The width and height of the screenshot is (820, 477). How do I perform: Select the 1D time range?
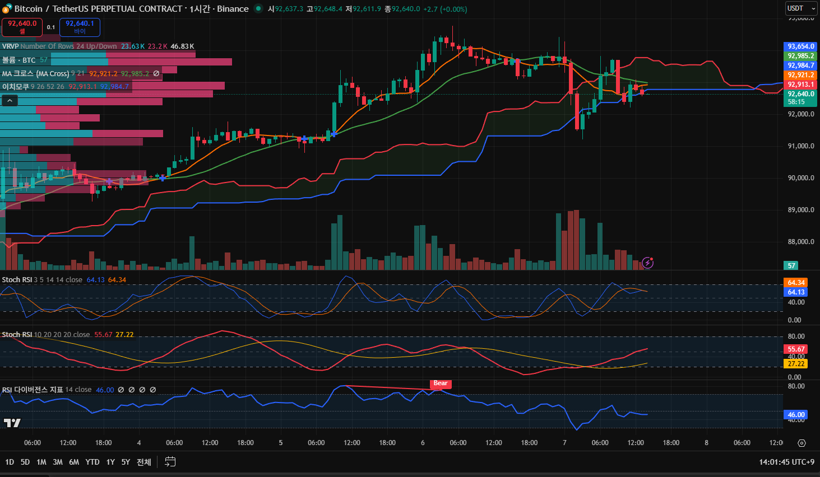tap(10, 462)
